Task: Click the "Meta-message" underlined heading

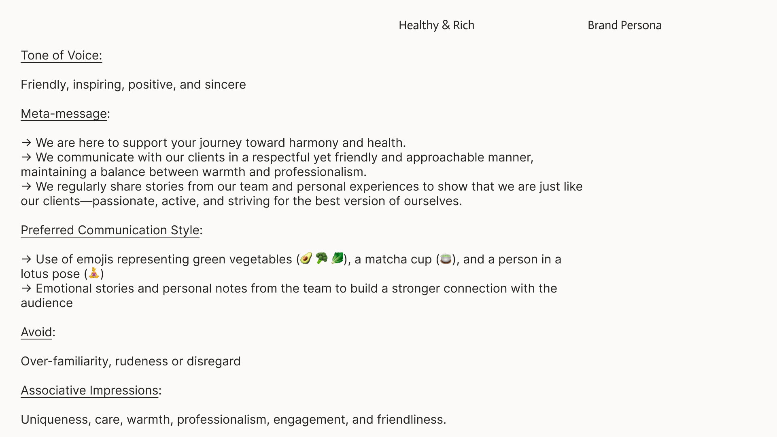Action: [x=64, y=114]
